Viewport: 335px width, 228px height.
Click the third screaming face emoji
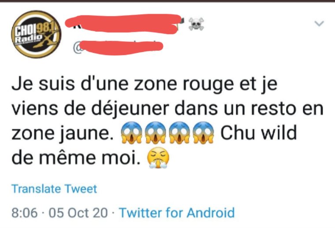[179, 132]
